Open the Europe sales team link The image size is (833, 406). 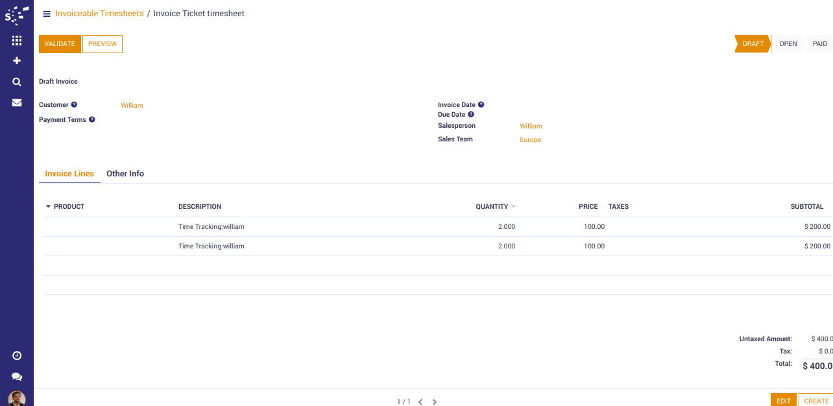[x=530, y=139]
